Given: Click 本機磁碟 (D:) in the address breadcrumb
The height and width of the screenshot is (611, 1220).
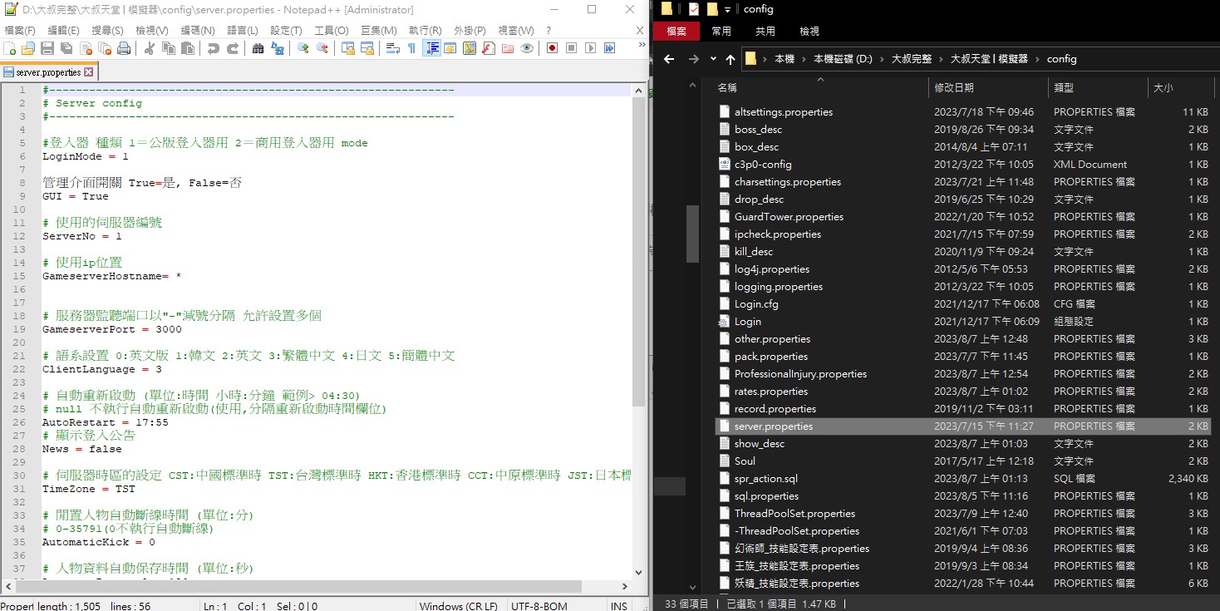Looking at the screenshot, I should [x=843, y=59].
